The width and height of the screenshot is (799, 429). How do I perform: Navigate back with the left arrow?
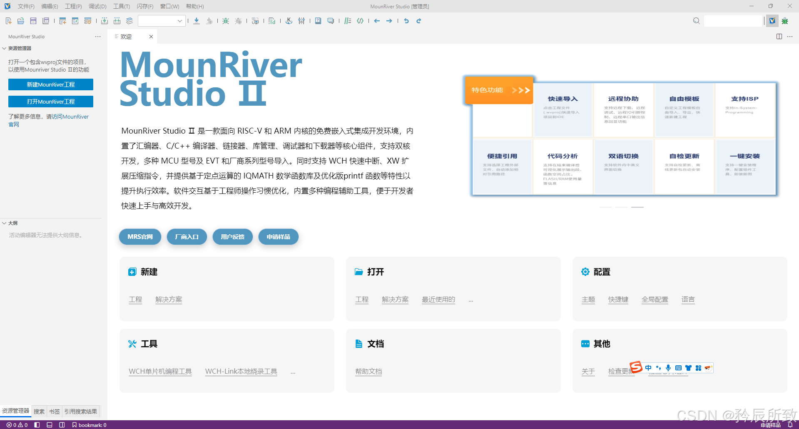point(377,21)
